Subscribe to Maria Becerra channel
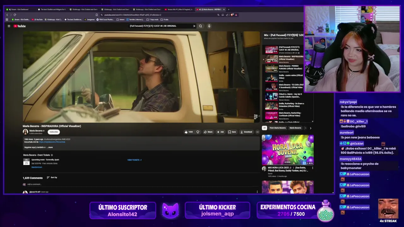This screenshot has width=404, height=227. point(54,132)
